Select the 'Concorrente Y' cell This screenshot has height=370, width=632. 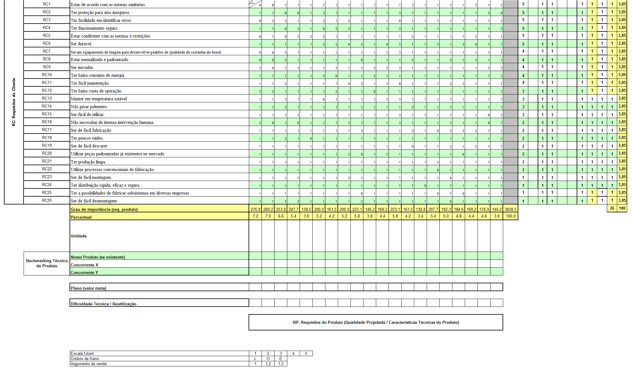point(159,272)
